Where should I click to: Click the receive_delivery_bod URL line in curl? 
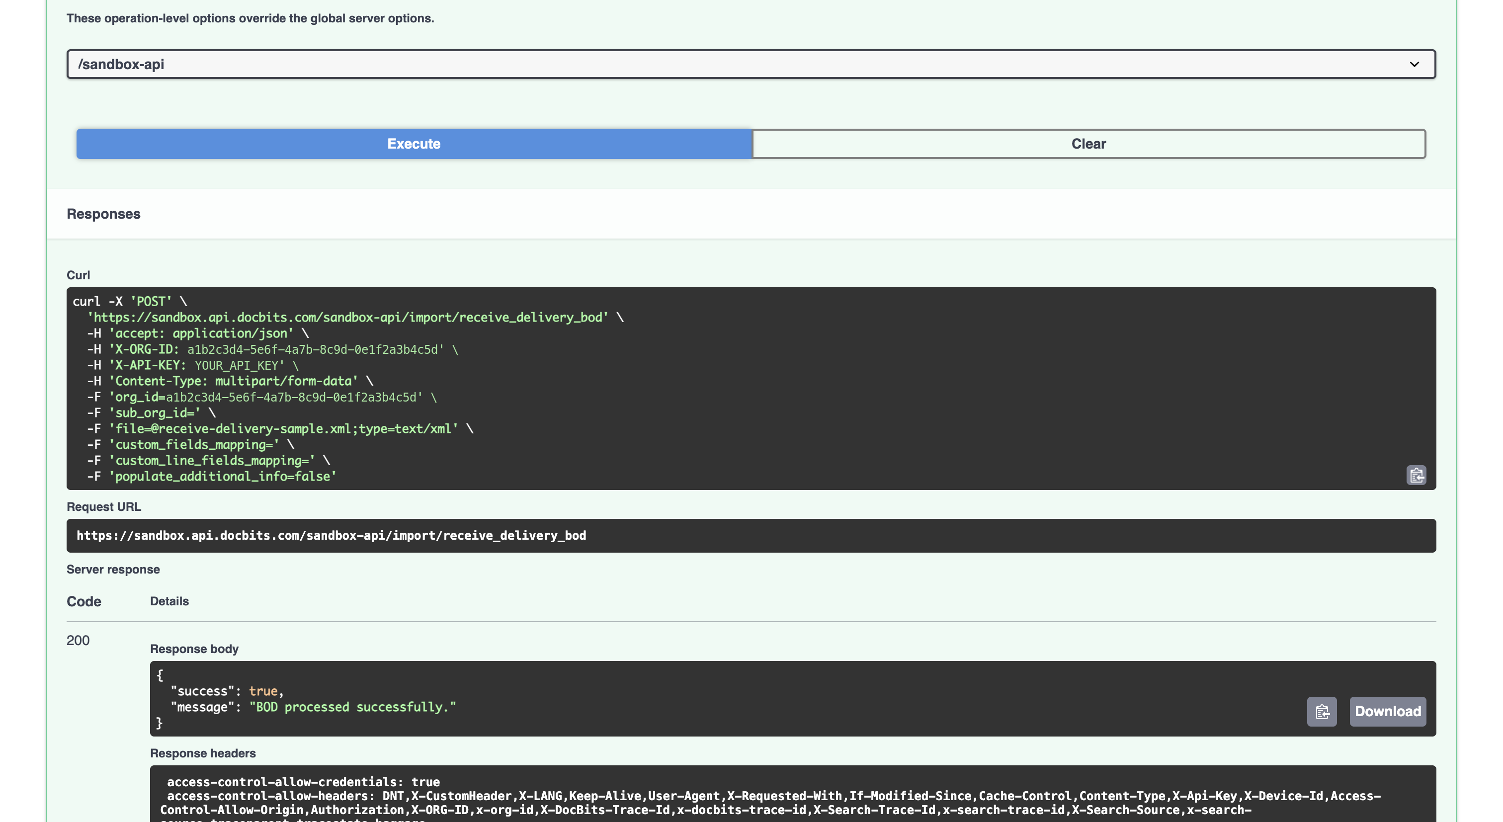point(355,318)
